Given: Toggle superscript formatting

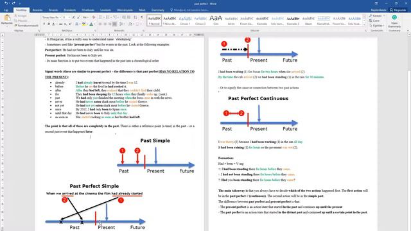Looking at the screenshot, I should [x=70, y=24].
